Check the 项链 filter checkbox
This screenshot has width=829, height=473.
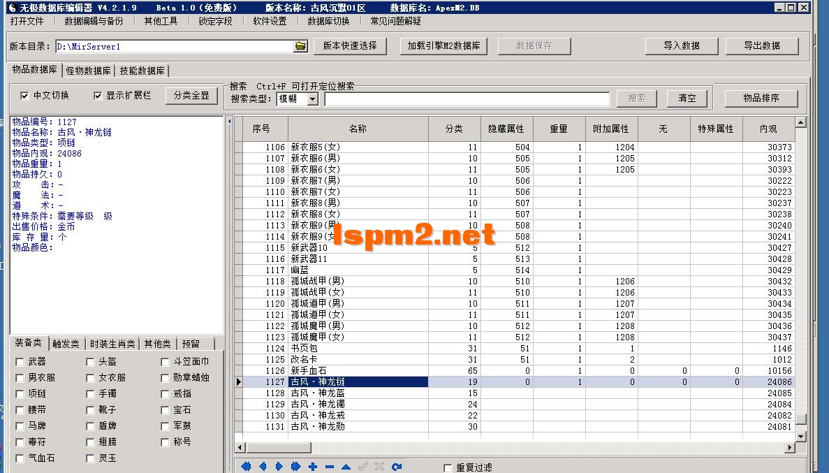[20, 394]
